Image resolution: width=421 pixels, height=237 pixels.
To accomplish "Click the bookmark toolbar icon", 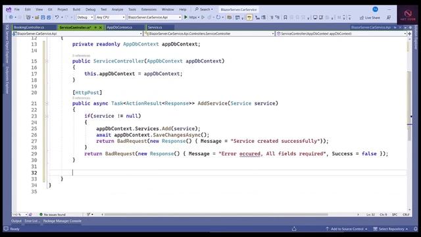I will (x=285, y=18).
